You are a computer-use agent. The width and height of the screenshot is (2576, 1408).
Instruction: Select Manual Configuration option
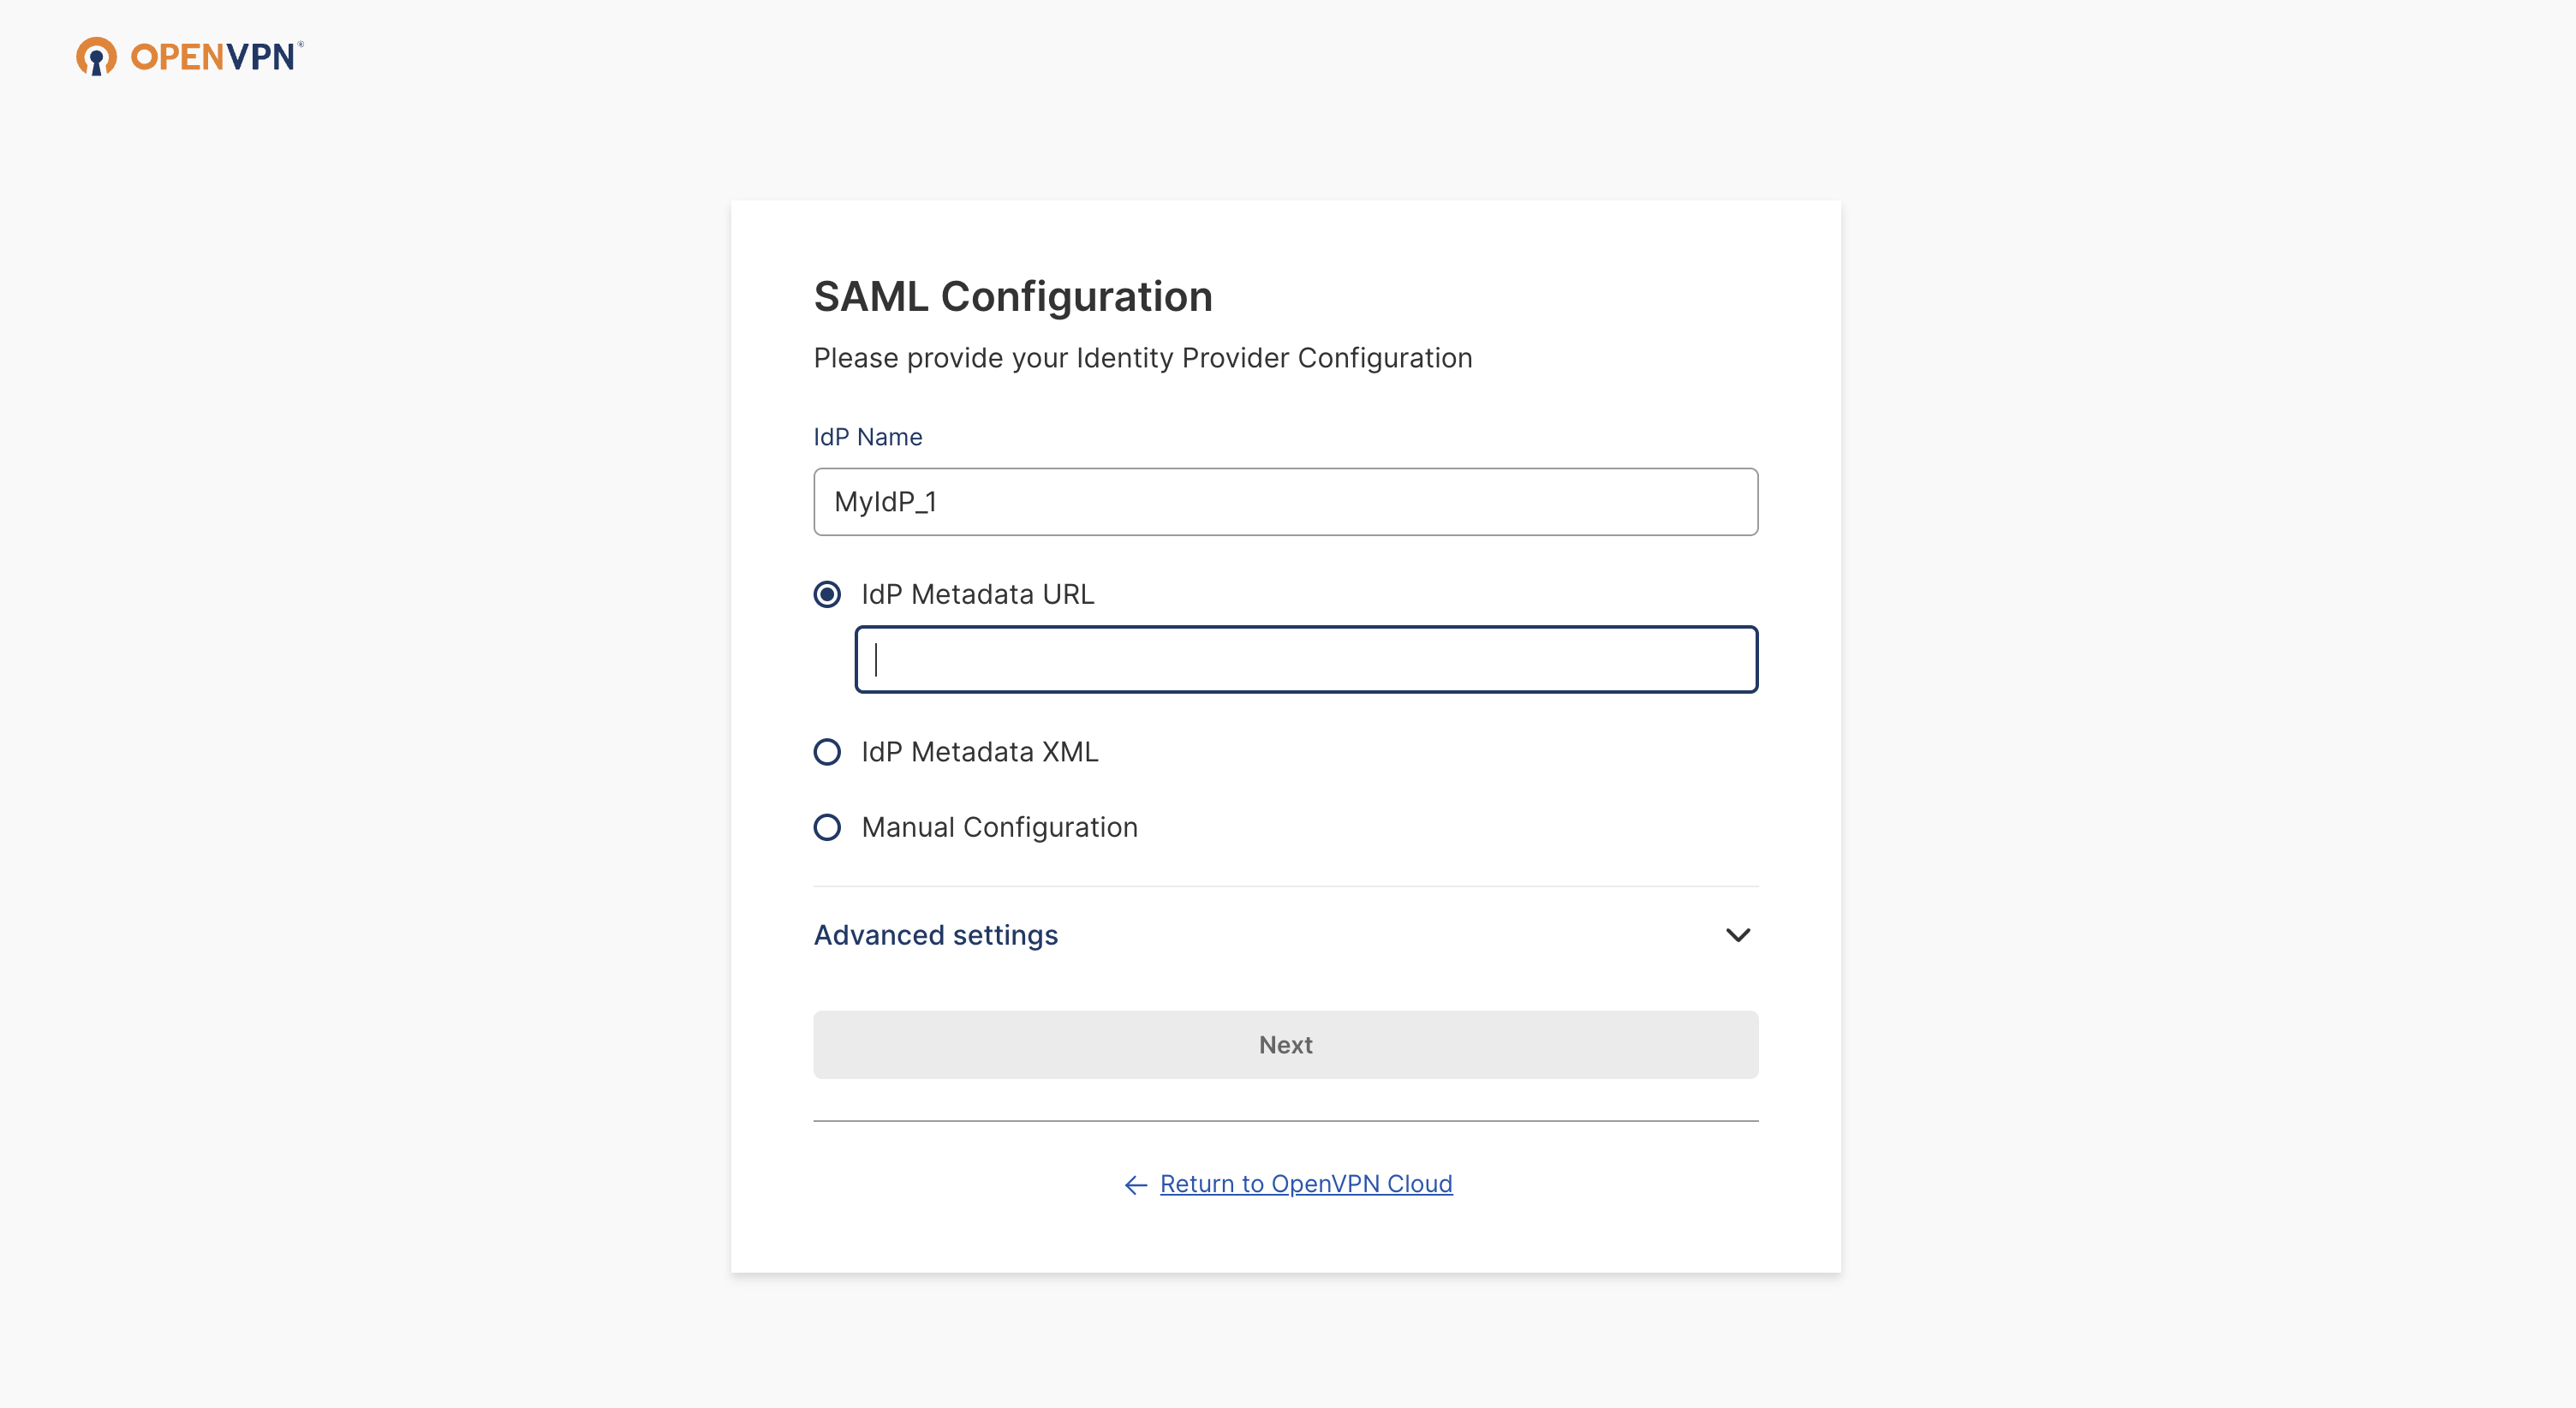[827, 827]
